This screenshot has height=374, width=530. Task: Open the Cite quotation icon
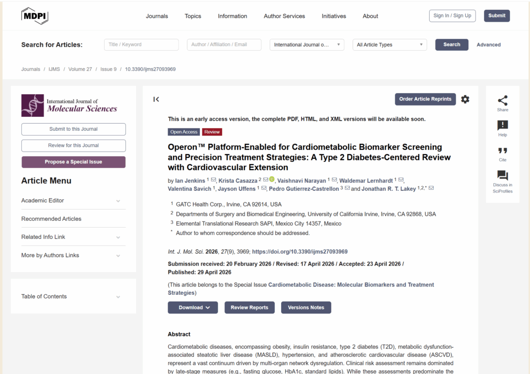click(502, 151)
